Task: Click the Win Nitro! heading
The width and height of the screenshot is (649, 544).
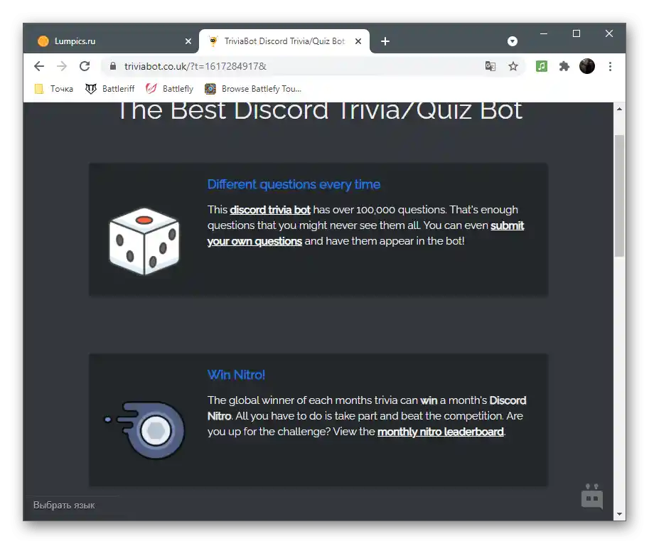Action: tap(236, 375)
